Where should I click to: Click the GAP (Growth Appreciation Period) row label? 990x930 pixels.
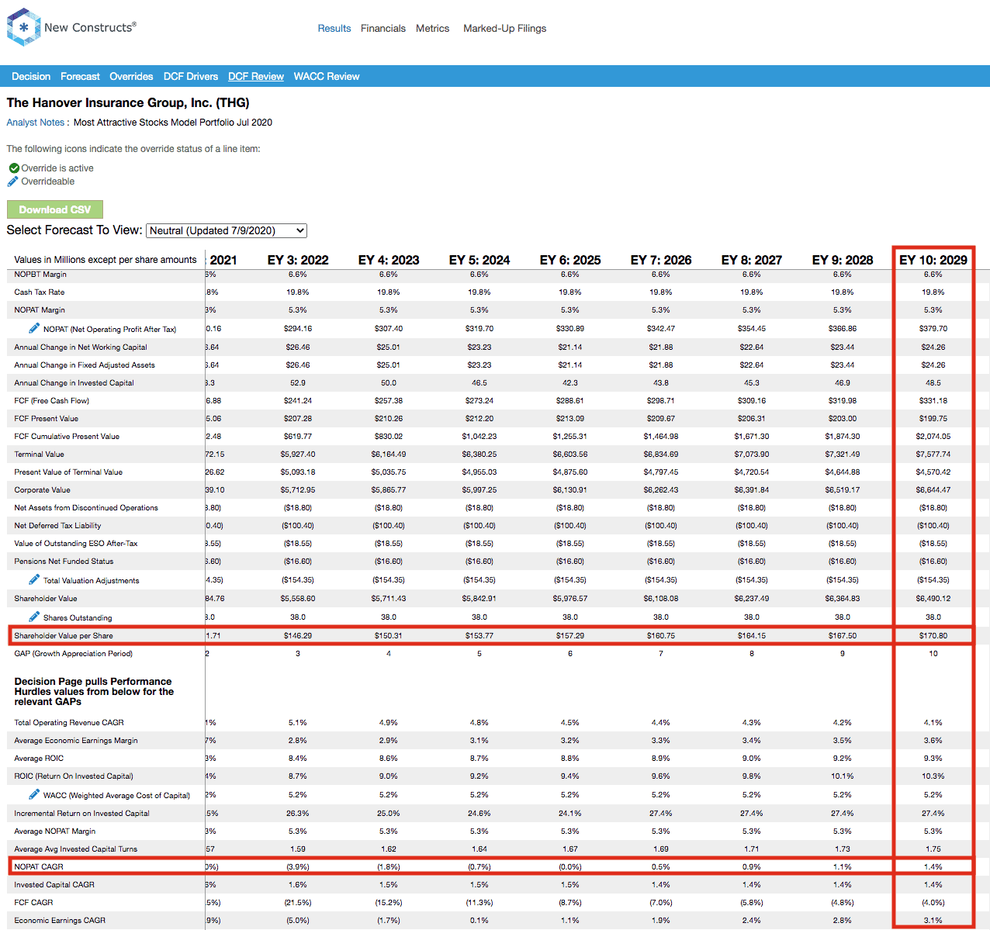click(x=73, y=653)
